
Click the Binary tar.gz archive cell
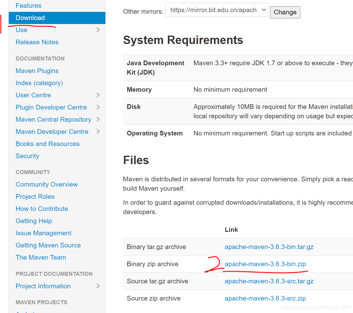tap(156, 247)
